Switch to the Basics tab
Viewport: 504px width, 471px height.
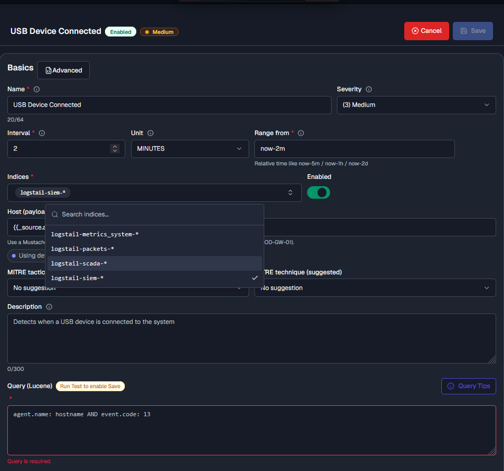[x=20, y=68]
